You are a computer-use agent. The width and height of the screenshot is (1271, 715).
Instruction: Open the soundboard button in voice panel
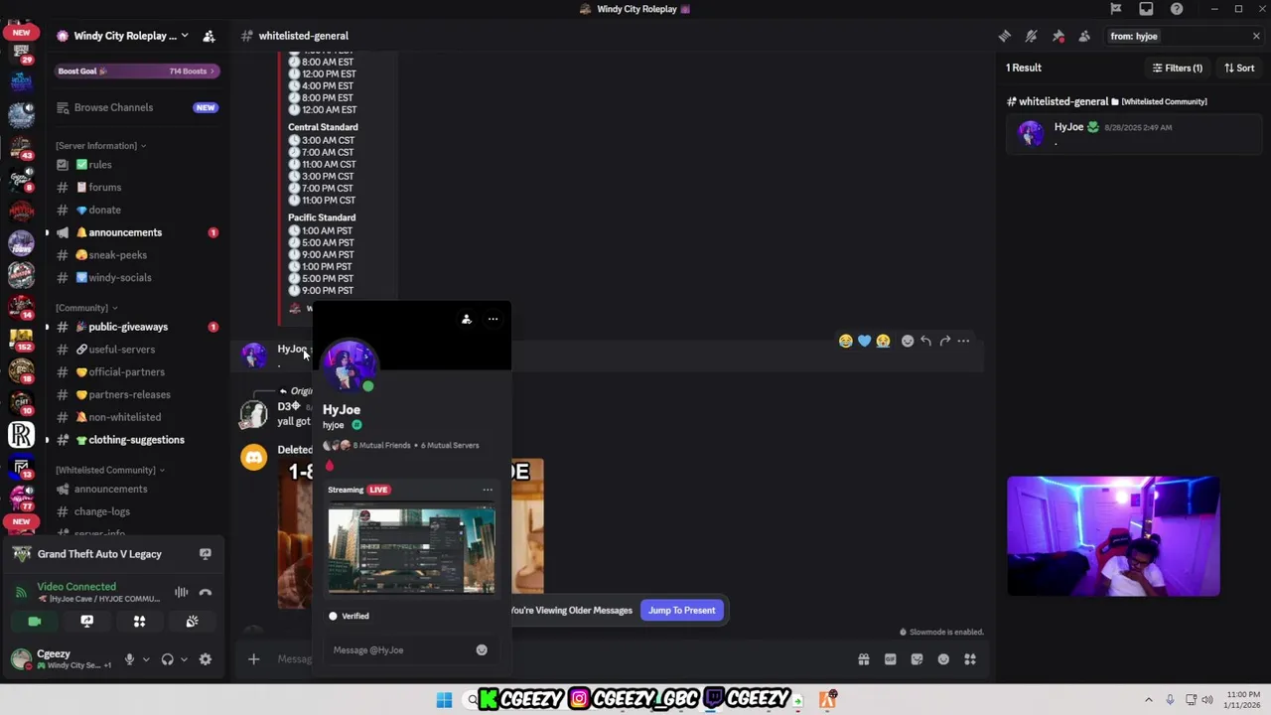coord(192,622)
